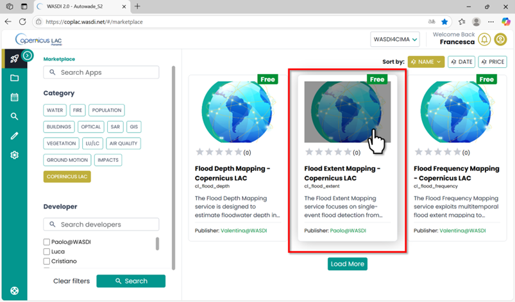The image size is (515, 302).
Task: Click the browser address bar URL
Action: pyautogui.click(x=94, y=22)
